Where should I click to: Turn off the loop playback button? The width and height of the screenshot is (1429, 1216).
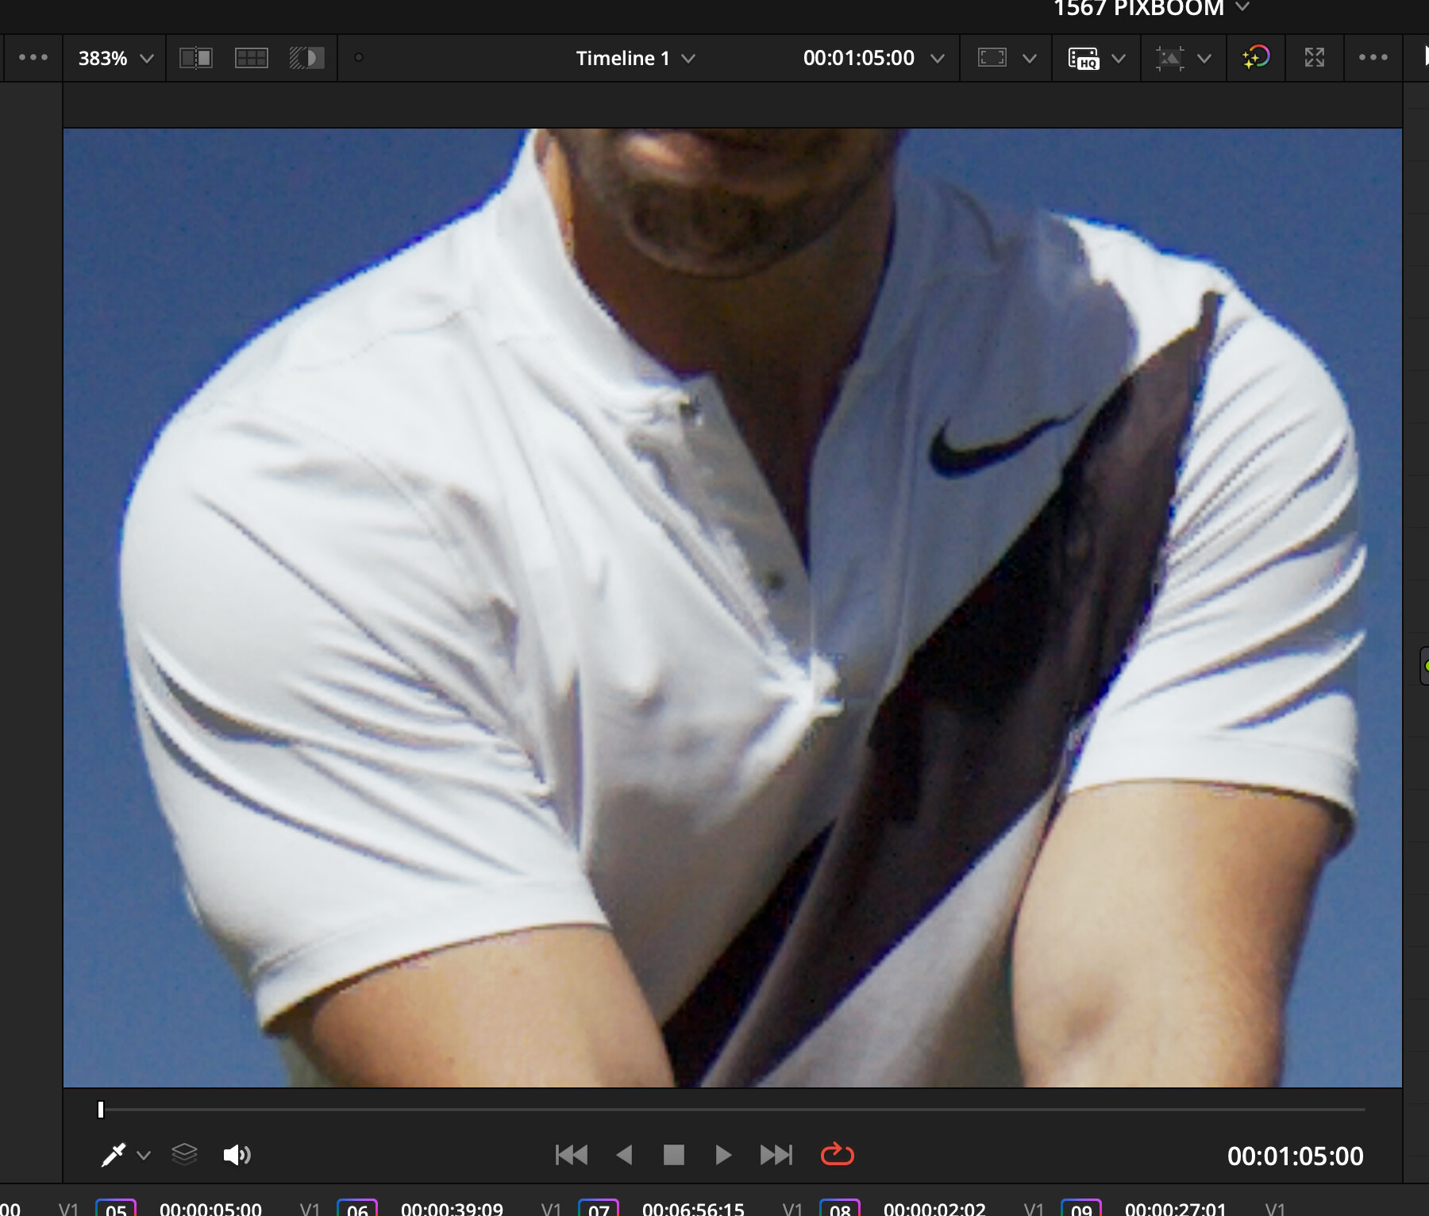click(837, 1154)
